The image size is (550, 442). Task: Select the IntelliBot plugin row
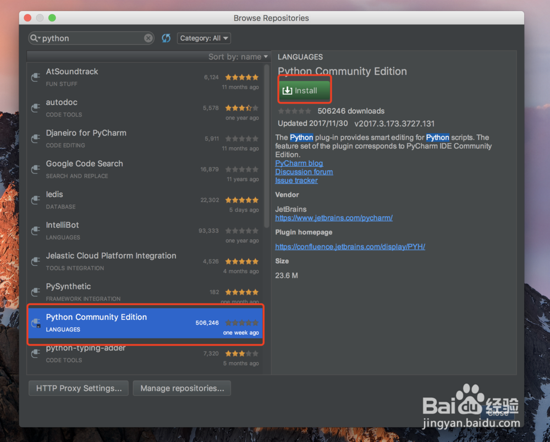(145, 231)
